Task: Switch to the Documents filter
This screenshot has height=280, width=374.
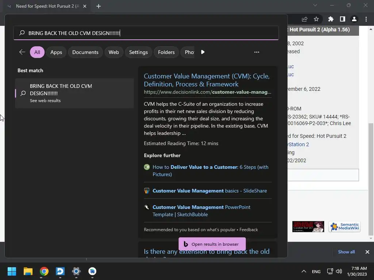Action: (85, 52)
